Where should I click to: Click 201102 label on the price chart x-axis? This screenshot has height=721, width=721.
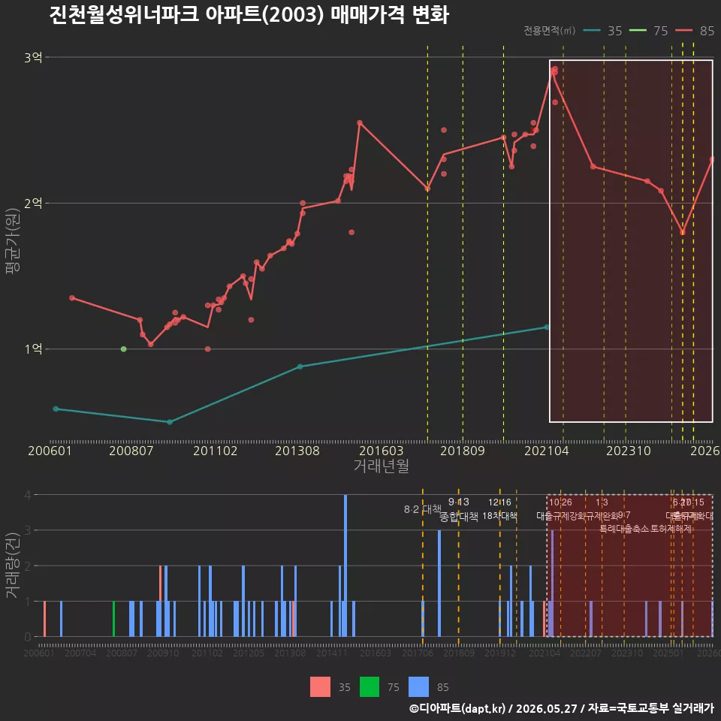point(216,451)
